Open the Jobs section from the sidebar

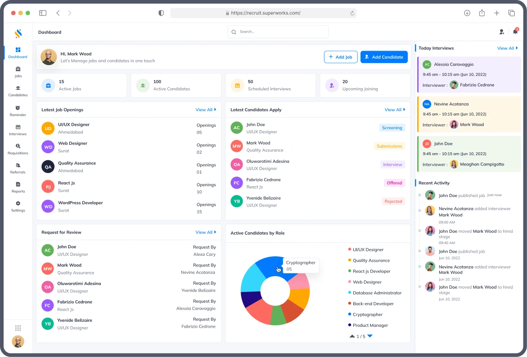click(18, 72)
